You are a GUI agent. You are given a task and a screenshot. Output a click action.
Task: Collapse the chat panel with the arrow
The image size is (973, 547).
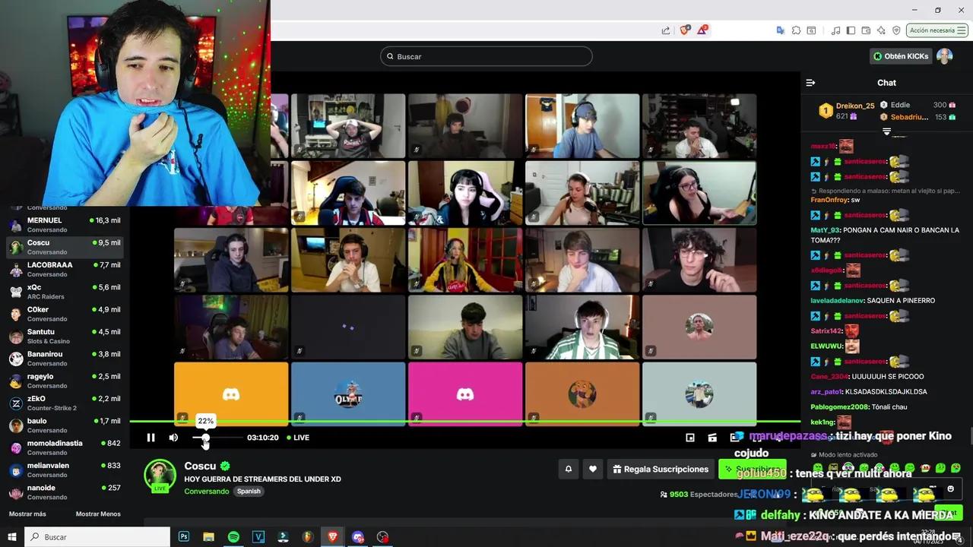pos(810,82)
